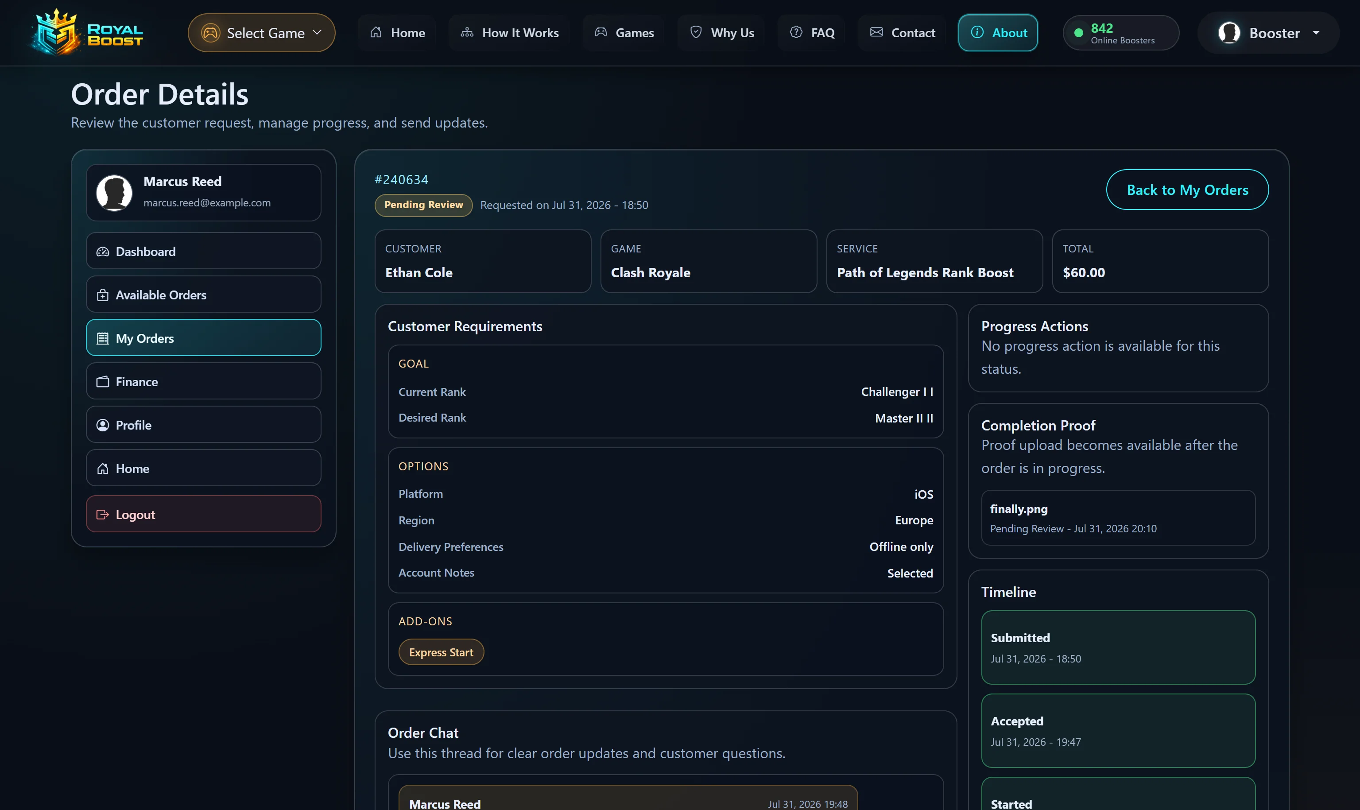Click the Europe region value
The width and height of the screenshot is (1360, 810).
click(x=914, y=520)
